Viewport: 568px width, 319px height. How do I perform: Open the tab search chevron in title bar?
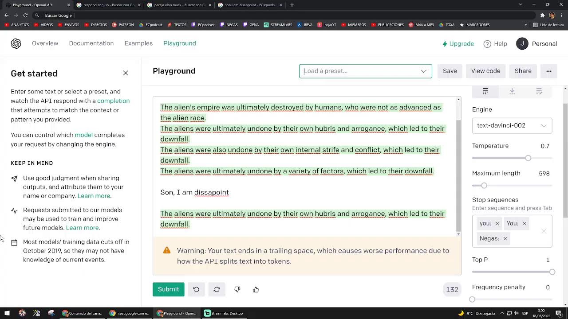tap(521, 5)
